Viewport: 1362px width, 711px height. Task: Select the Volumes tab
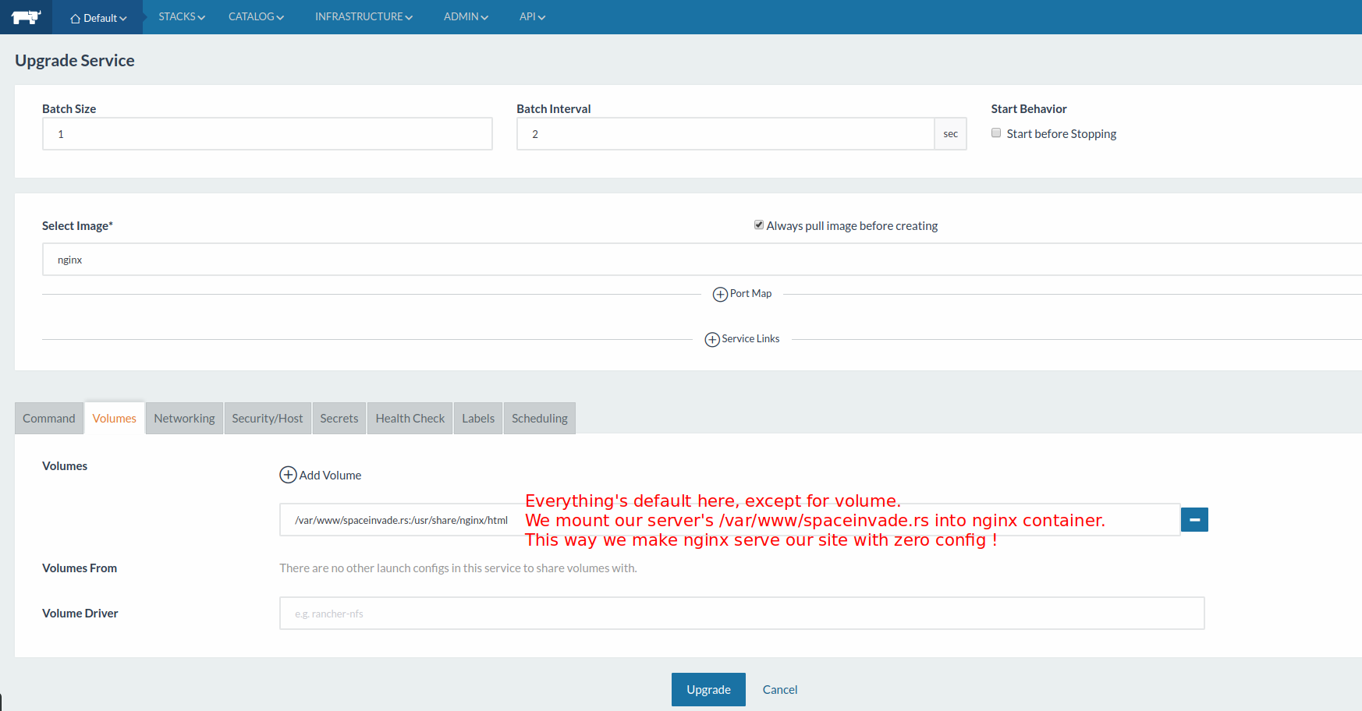point(115,419)
